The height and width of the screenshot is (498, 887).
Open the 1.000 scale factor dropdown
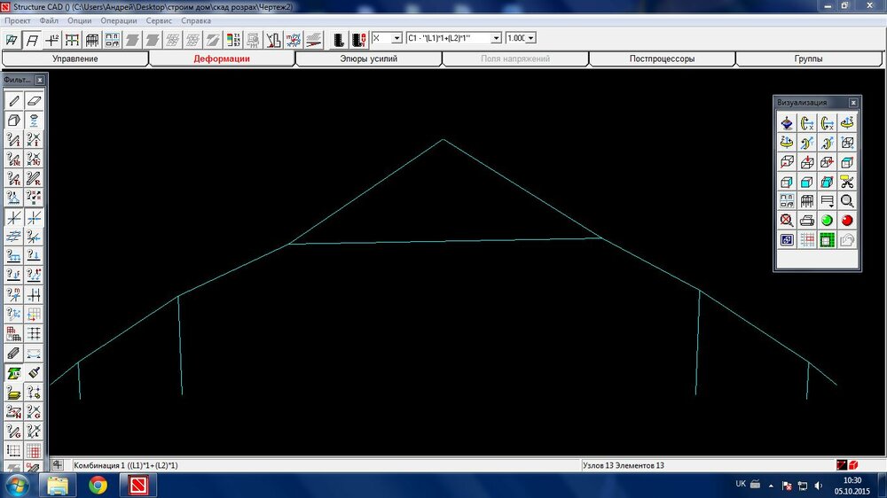(531, 38)
